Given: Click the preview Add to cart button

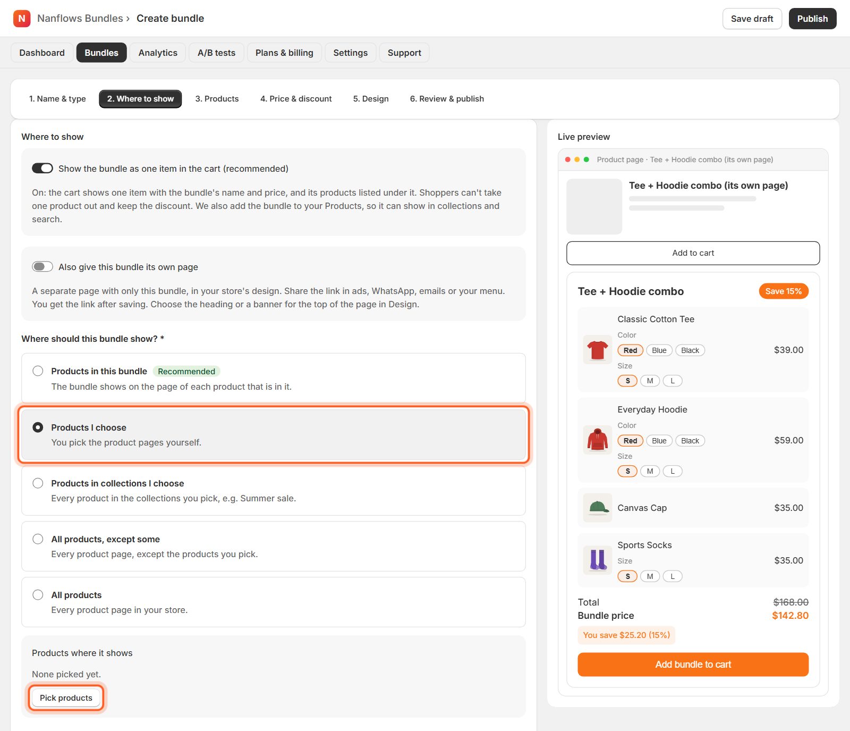Looking at the screenshot, I should coord(693,253).
